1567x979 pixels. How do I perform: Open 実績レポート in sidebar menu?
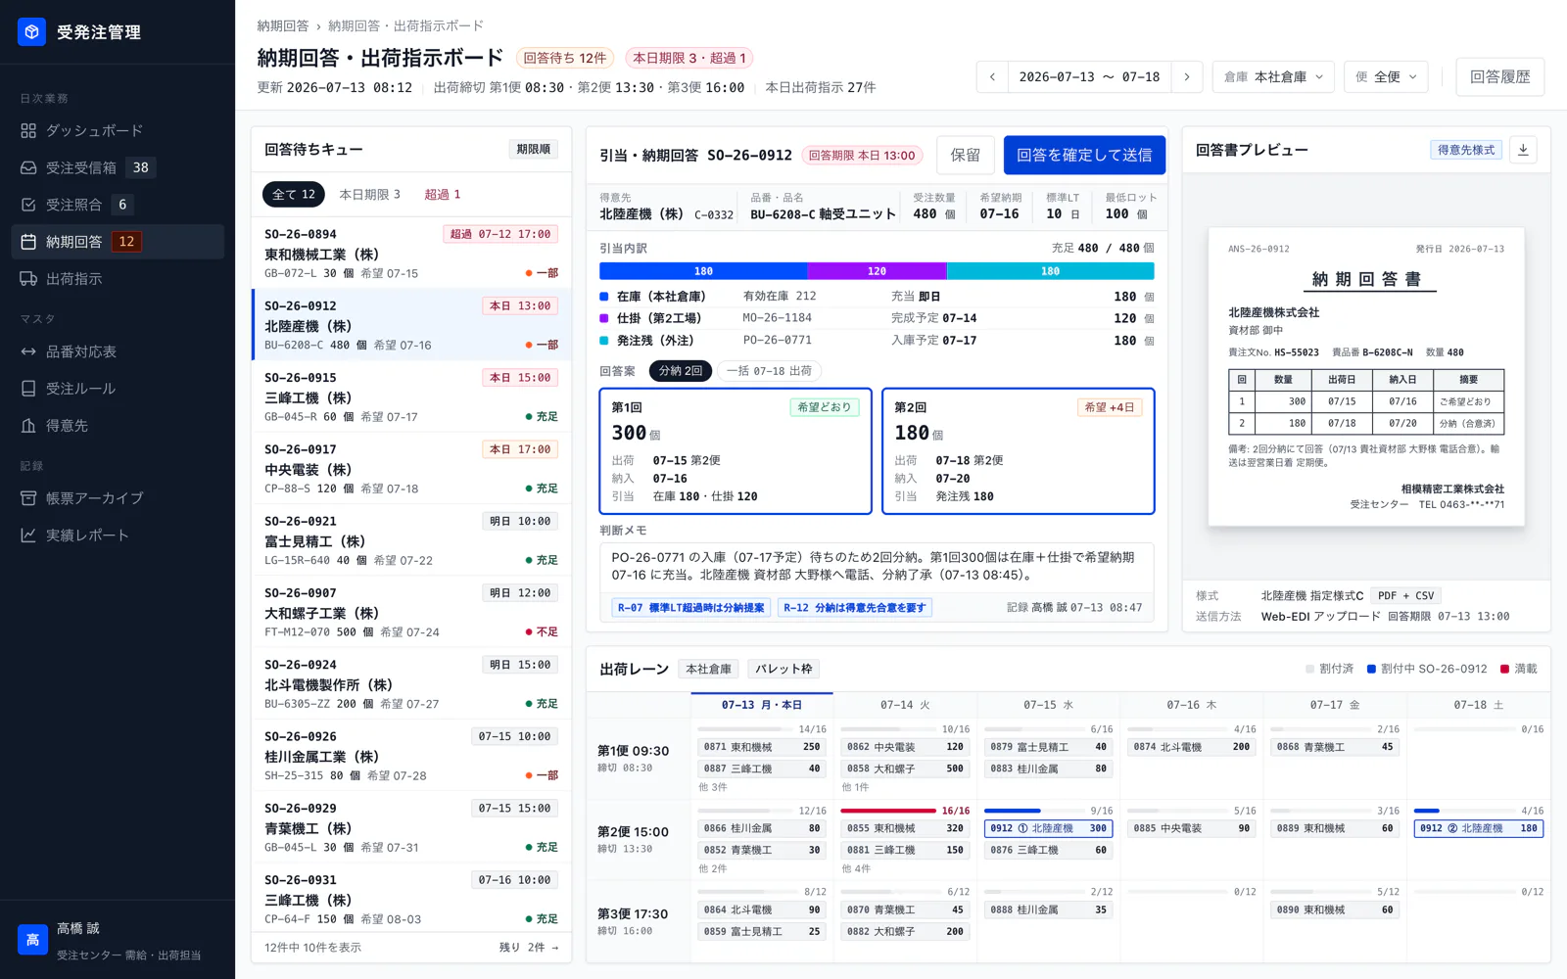[x=118, y=536]
